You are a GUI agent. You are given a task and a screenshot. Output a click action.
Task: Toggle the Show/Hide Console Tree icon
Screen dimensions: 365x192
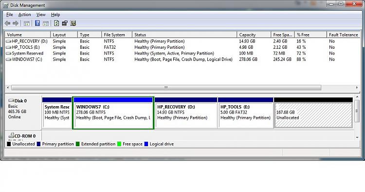[27, 23]
